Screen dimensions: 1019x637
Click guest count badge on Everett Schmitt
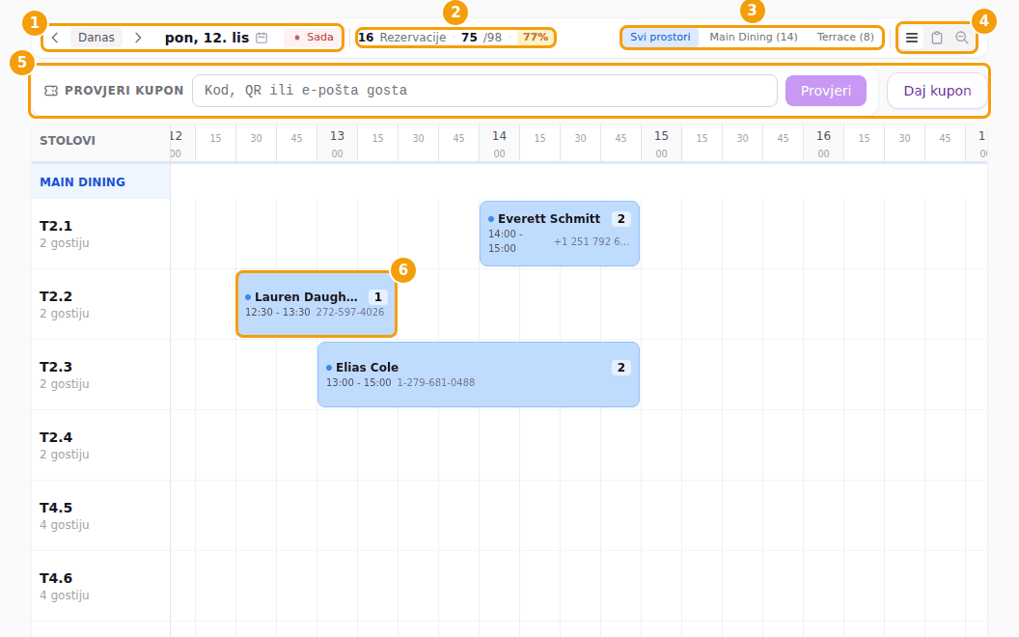[621, 219]
